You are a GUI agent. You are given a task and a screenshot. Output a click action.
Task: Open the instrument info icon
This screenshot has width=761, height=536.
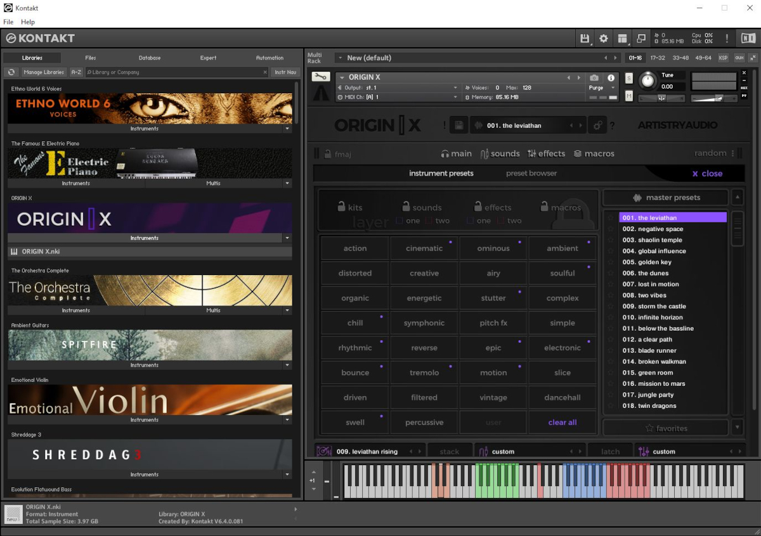(x=611, y=78)
